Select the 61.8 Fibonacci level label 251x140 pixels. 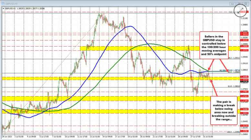pos(234,86)
